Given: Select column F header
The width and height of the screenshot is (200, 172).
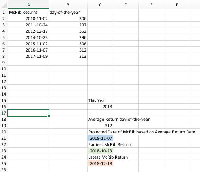Looking at the screenshot, I should point(177,5).
